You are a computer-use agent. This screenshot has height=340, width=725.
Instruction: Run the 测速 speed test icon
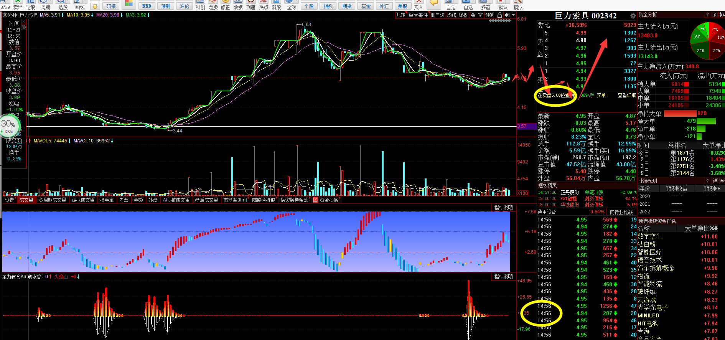[250, 5]
